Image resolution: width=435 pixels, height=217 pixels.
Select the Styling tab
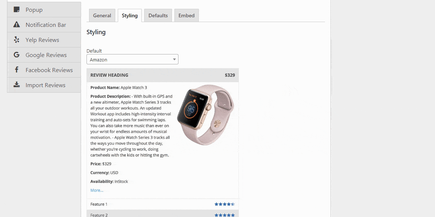(x=130, y=15)
